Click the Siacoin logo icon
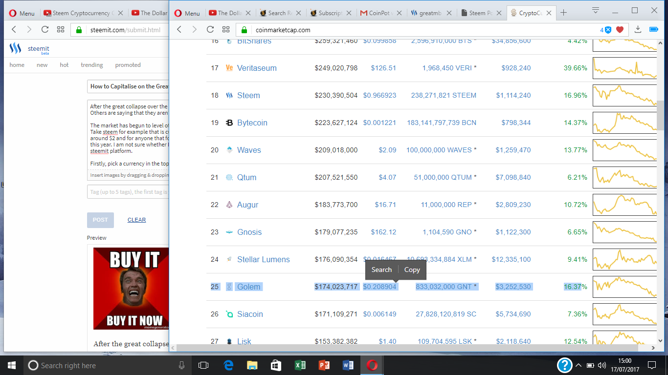668x375 pixels. click(x=229, y=314)
